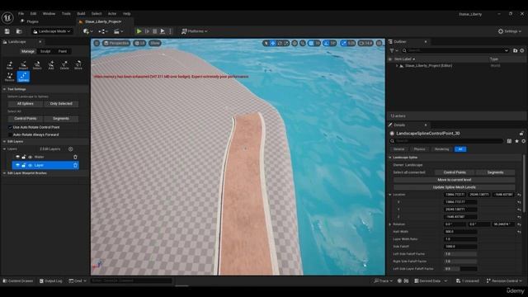
Task: Select the New landscape tool
Action: point(10,65)
